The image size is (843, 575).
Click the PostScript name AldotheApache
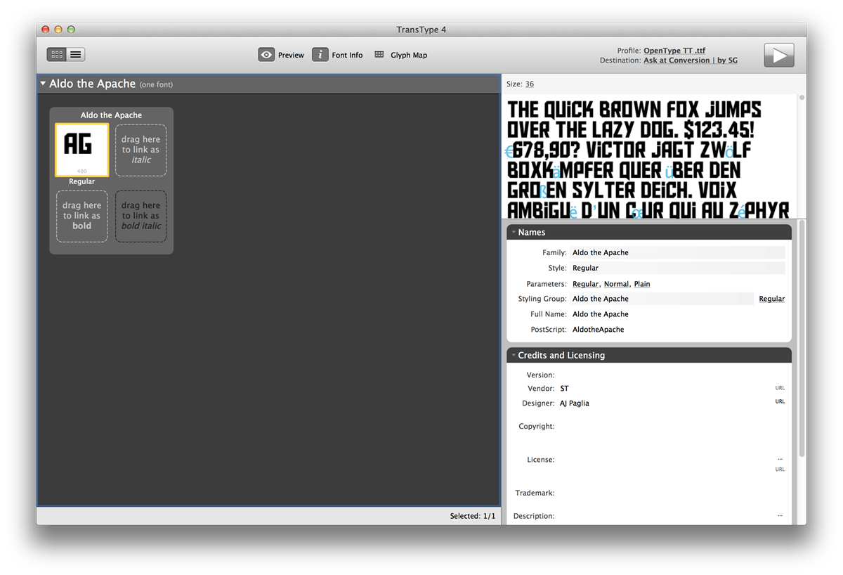click(599, 330)
